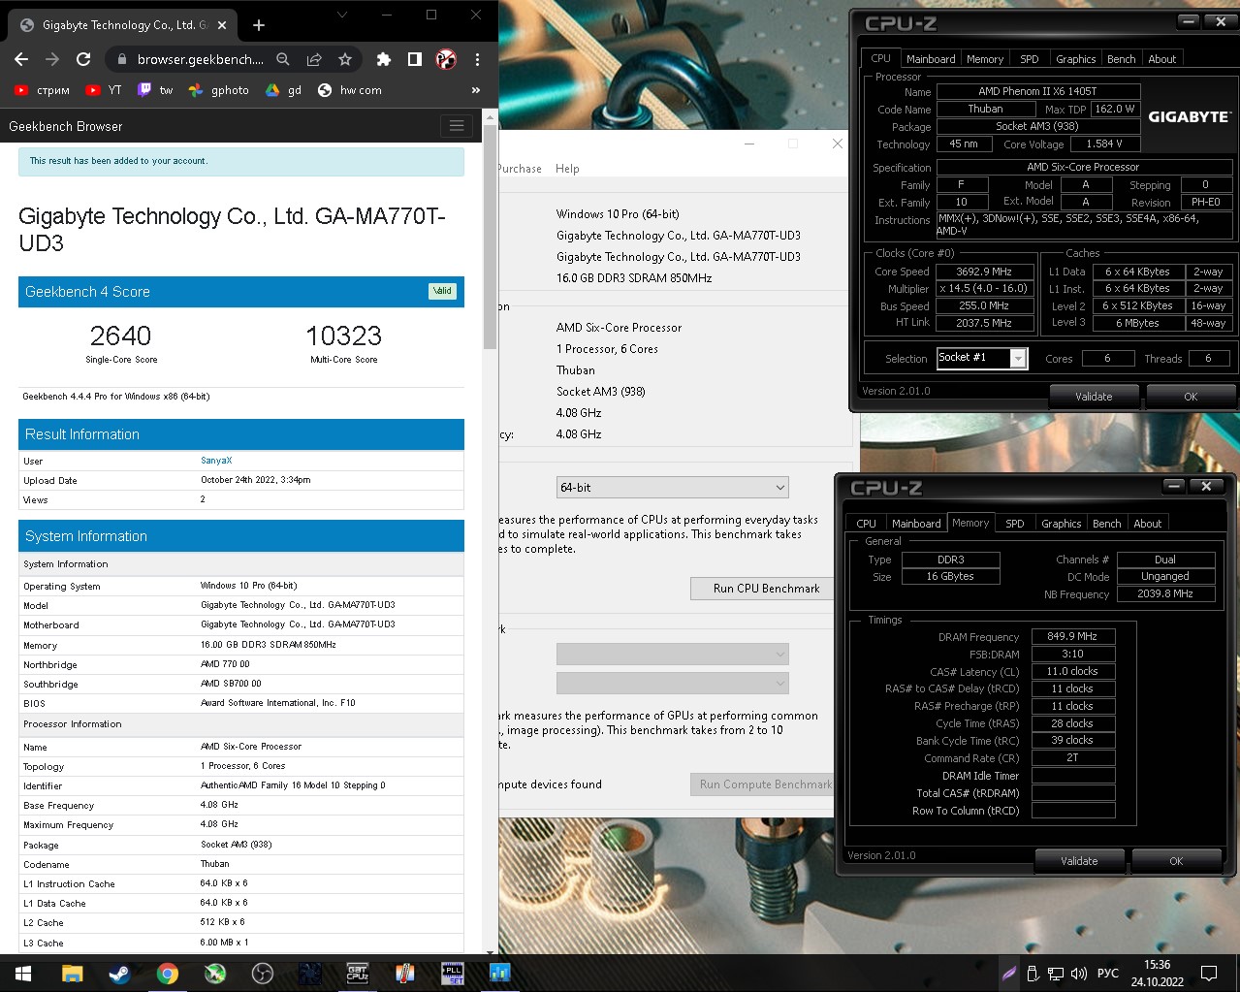Click the zoom magnifier icon in address bar
1240x992 pixels.
coord(283,59)
